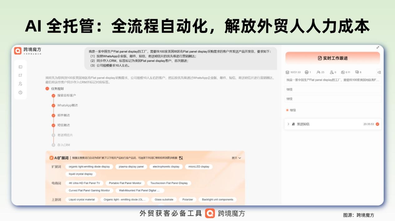Open the history clock icon in the sidebar

[x=20, y=92]
